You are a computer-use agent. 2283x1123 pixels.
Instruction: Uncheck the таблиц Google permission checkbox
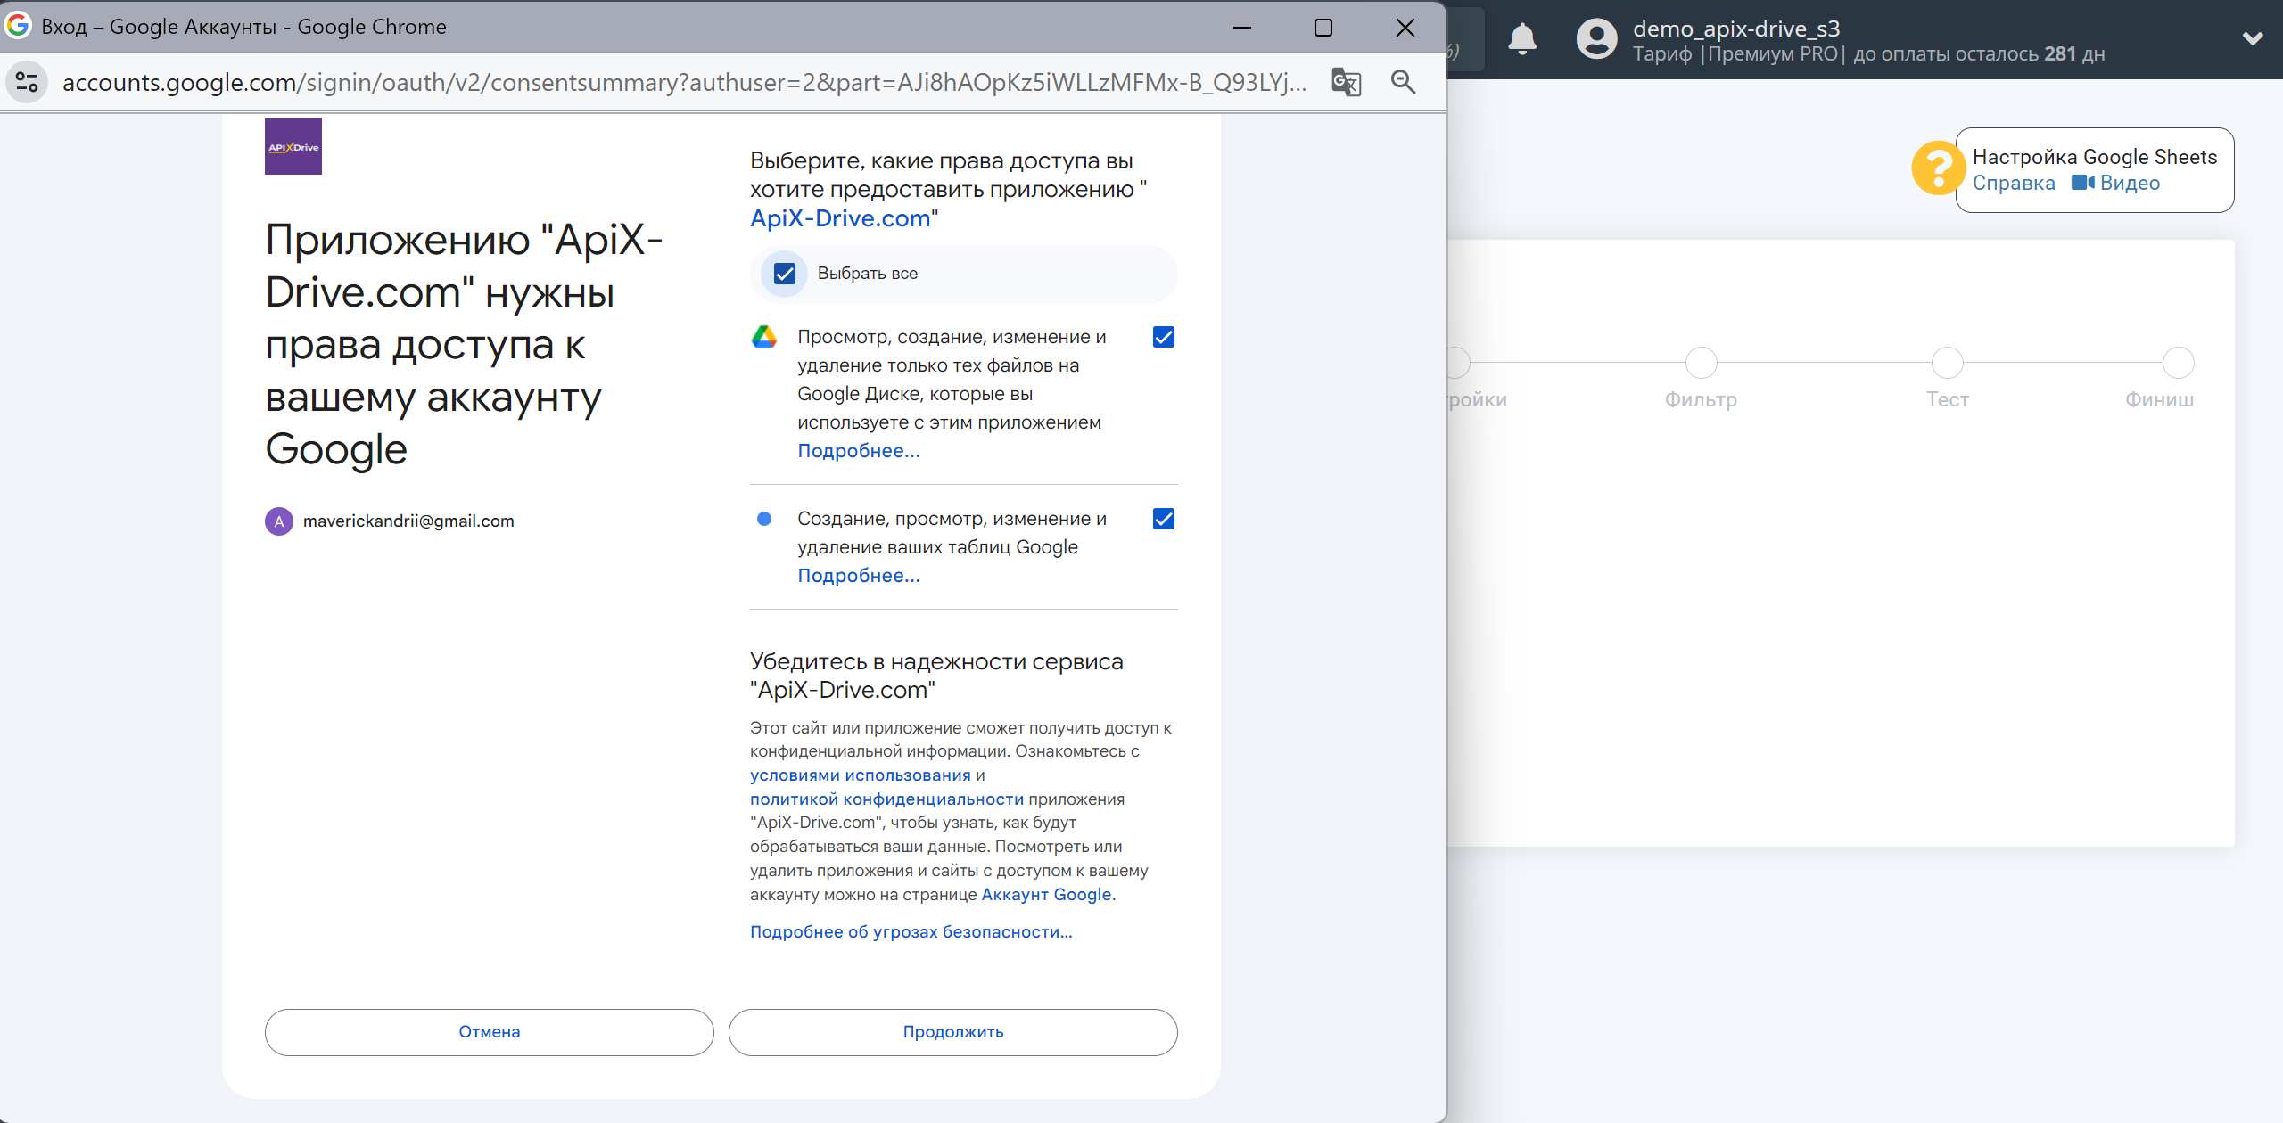tap(1164, 519)
